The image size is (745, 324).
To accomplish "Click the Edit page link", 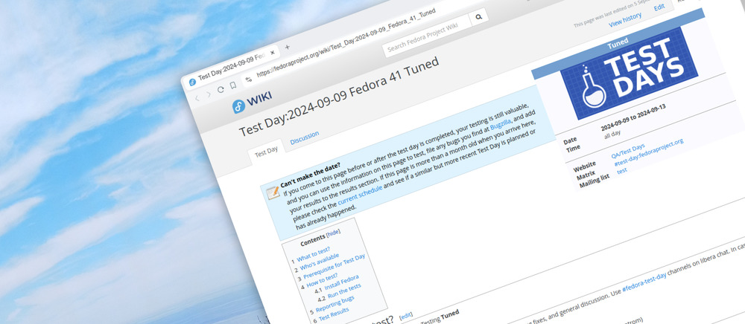I will [659, 7].
